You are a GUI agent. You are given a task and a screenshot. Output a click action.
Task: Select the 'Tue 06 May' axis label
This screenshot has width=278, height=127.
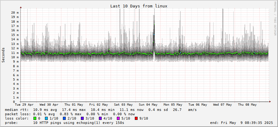[198, 105]
